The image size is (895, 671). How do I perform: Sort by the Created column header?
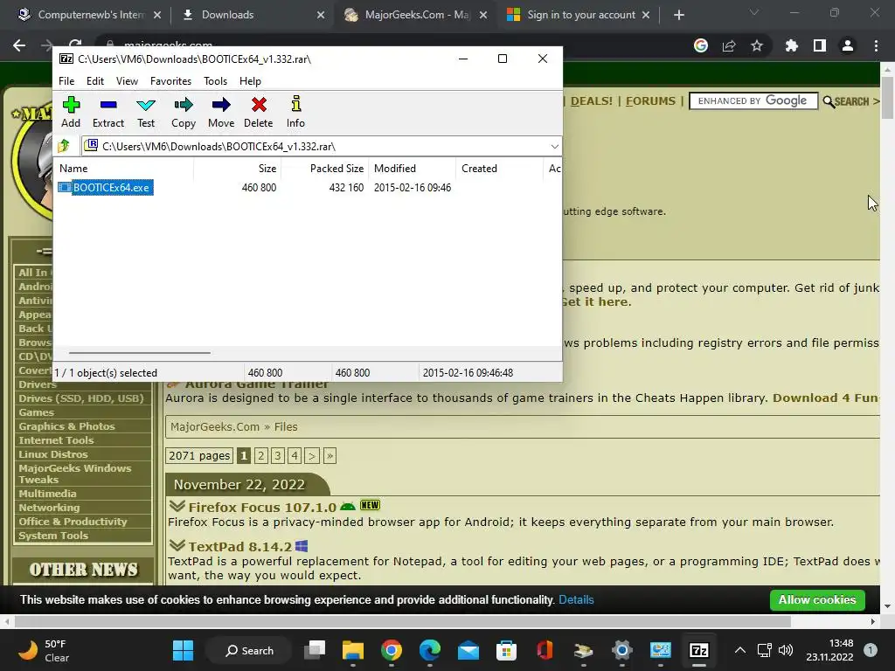(499, 169)
